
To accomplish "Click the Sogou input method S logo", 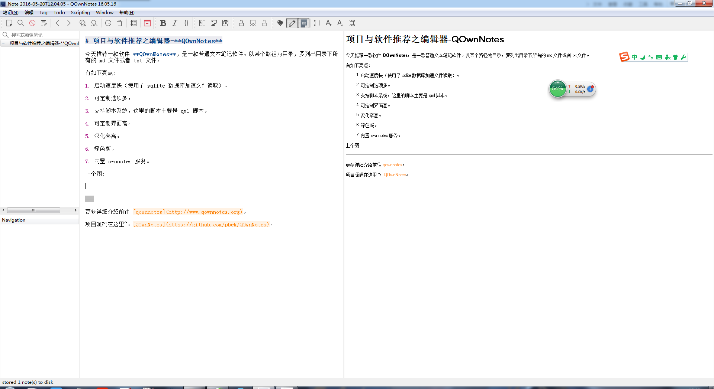I will (624, 57).
